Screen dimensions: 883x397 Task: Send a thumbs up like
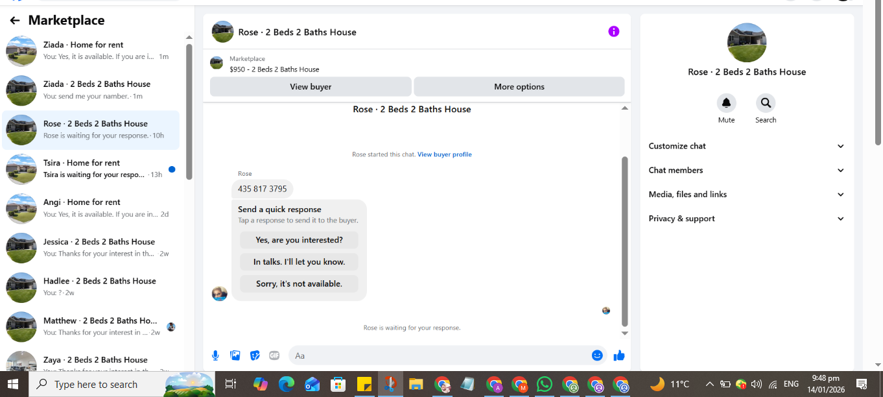[x=619, y=355]
